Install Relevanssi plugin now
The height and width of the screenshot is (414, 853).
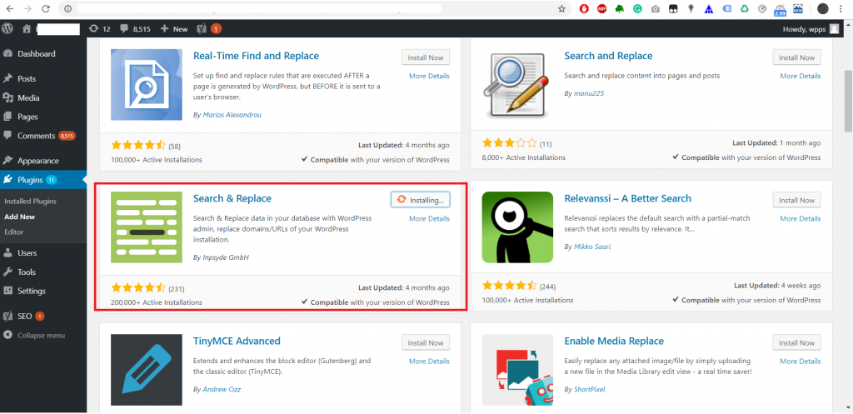point(796,200)
